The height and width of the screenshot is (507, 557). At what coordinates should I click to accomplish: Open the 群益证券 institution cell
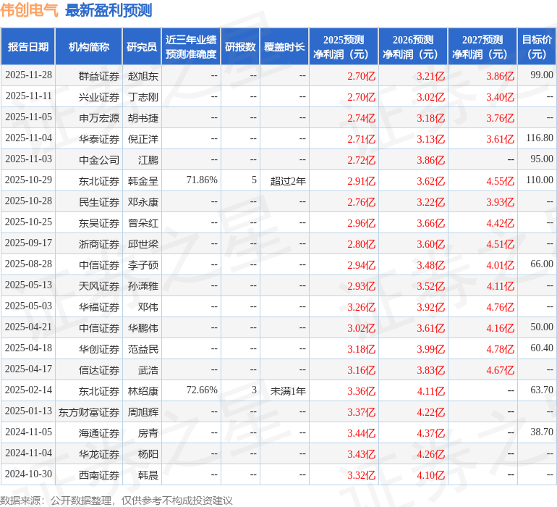point(99,75)
